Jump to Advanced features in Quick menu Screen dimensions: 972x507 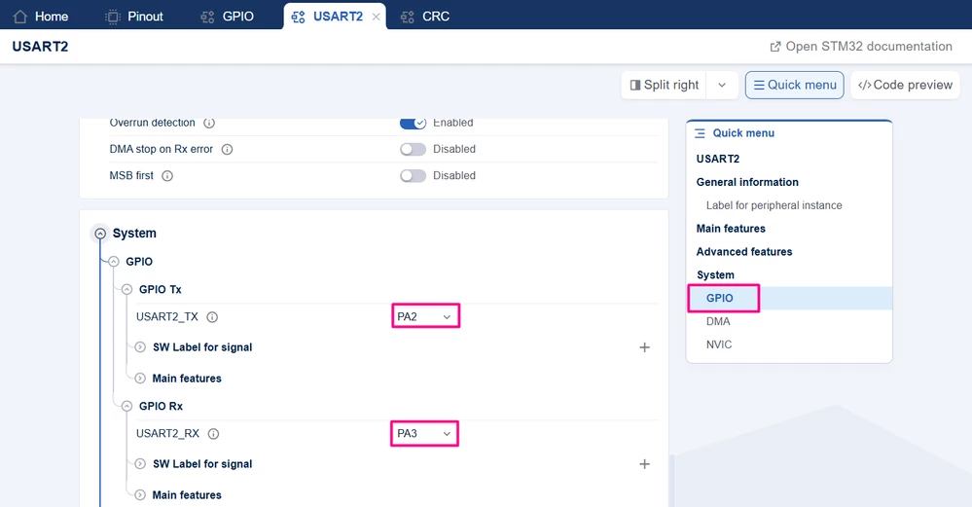tap(744, 252)
